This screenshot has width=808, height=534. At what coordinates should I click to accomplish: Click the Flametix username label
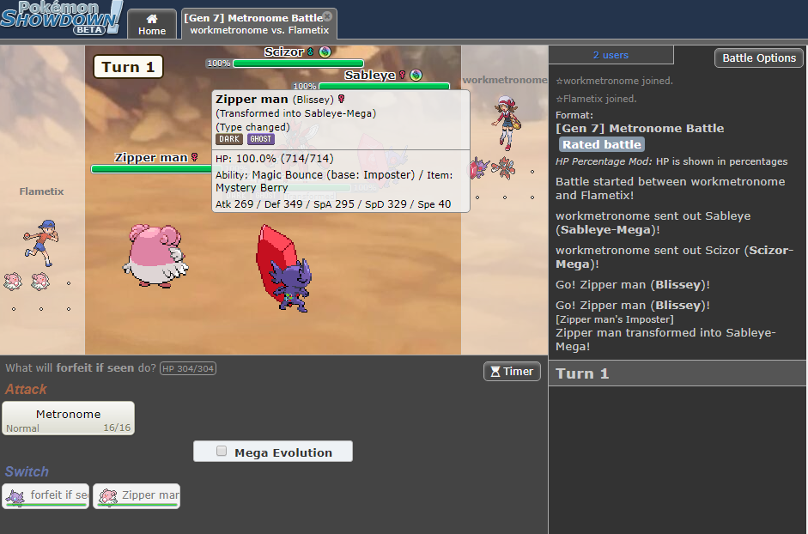41,191
